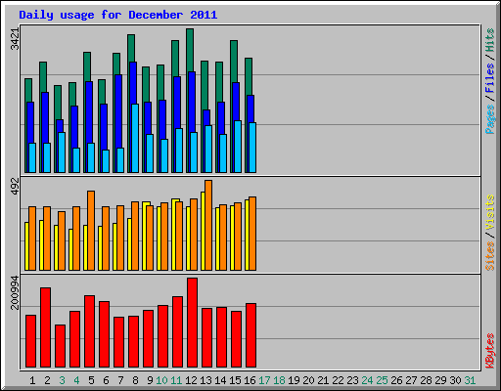
Task: Click green weekend day '24' label
Action: pyautogui.click(x=367, y=380)
